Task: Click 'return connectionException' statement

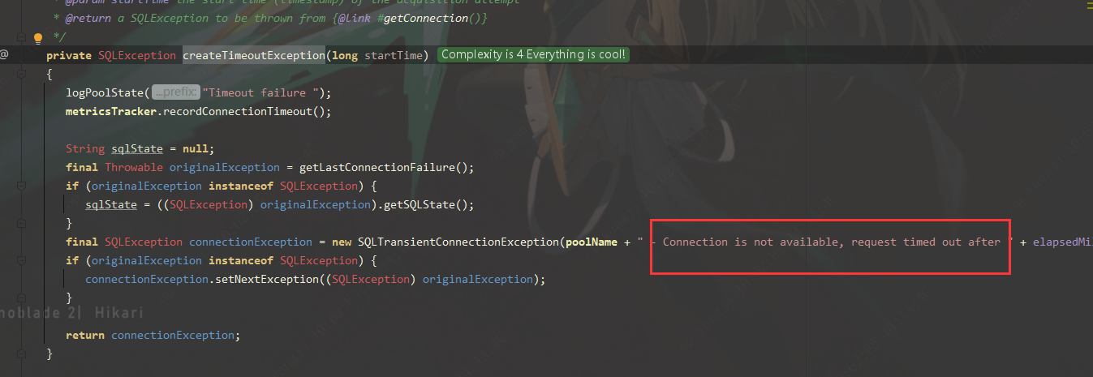Action: point(153,336)
